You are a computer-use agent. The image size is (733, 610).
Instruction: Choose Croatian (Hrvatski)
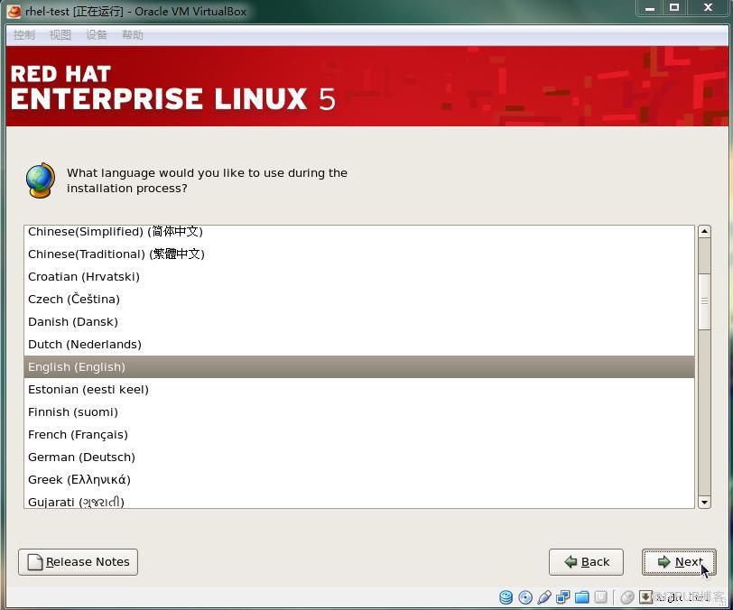pyautogui.click(x=359, y=276)
